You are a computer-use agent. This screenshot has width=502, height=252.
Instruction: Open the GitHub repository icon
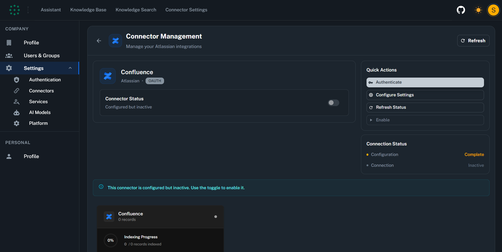pos(461,10)
